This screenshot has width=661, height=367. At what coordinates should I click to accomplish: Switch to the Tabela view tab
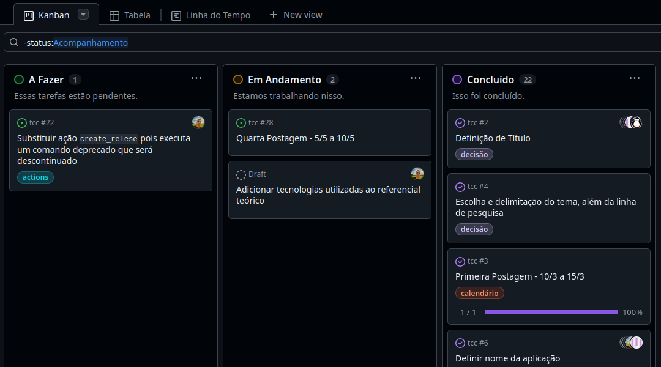pyautogui.click(x=130, y=15)
